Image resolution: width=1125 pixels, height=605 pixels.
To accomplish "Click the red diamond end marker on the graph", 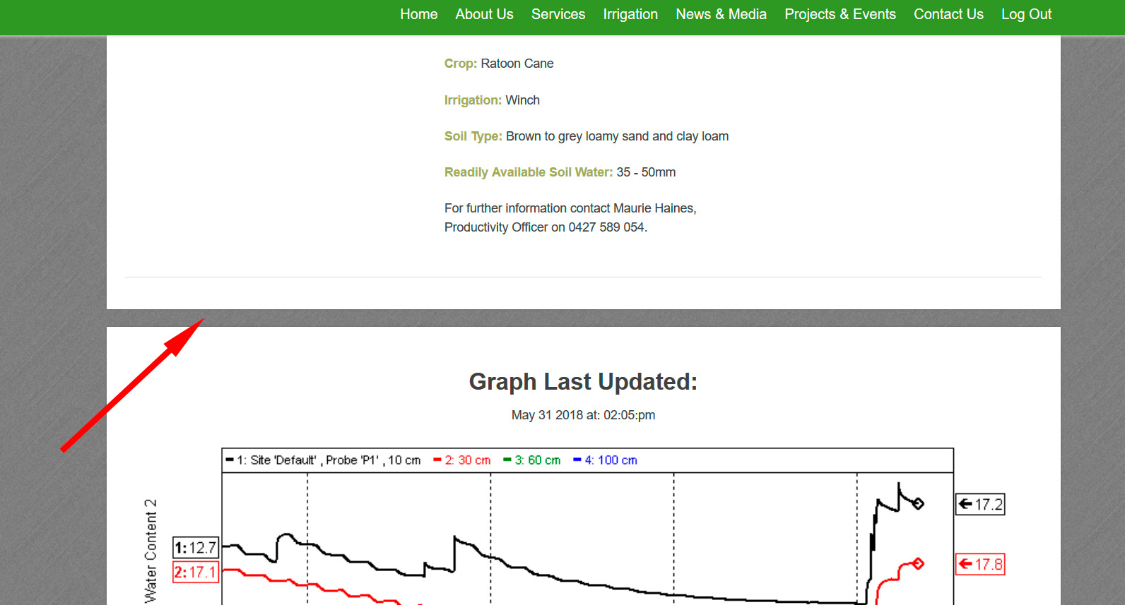I will [x=918, y=563].
